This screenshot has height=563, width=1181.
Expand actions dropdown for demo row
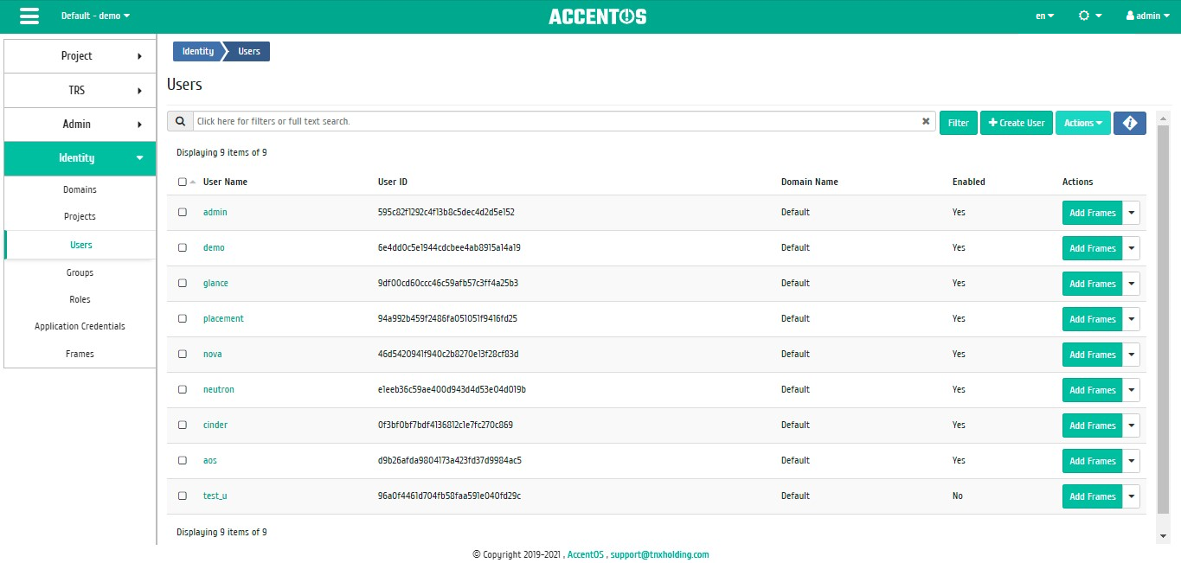1132,248
